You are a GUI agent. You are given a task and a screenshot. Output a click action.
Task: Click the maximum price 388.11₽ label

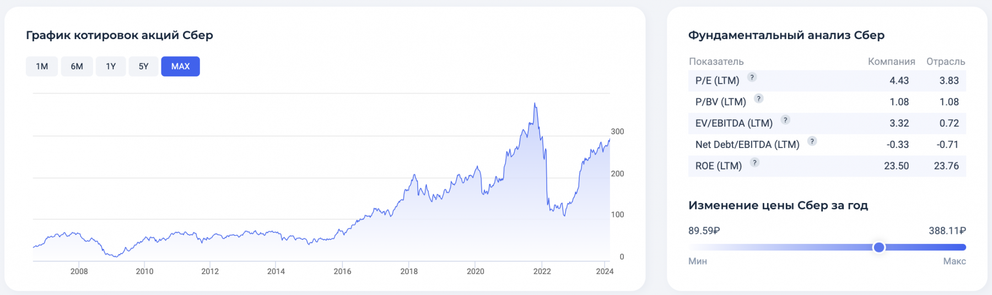pos(947,231)
